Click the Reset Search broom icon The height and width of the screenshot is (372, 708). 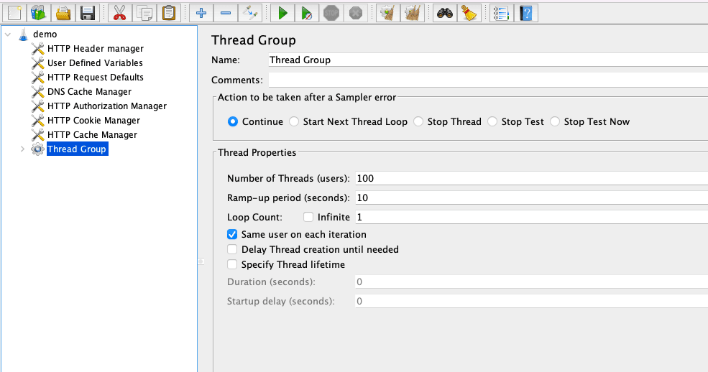tap(469, 13)
